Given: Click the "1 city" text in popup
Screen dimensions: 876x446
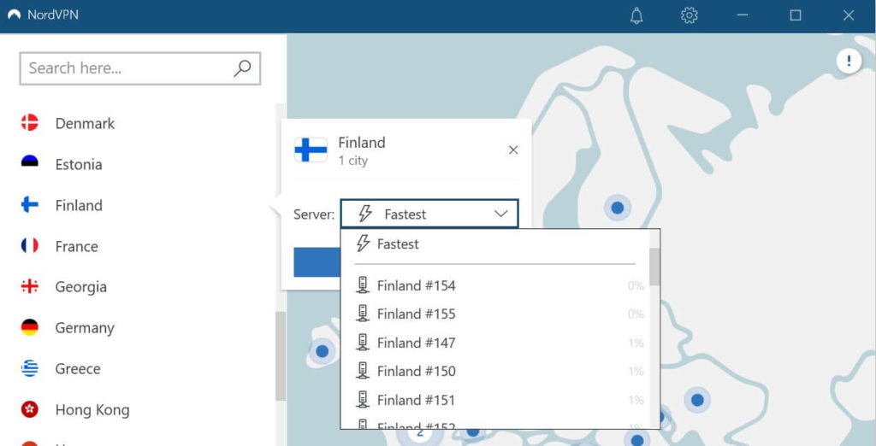Looking at the screenshot, I should (353, 161).
